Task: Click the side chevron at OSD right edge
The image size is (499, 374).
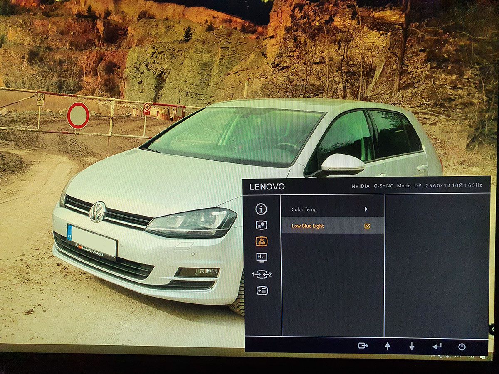Action: point(492,329)
